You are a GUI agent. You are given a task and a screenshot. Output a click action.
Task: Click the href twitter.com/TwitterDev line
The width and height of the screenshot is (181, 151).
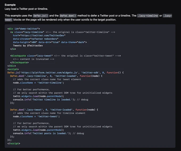pyautogui.click(x=39, y=35)
